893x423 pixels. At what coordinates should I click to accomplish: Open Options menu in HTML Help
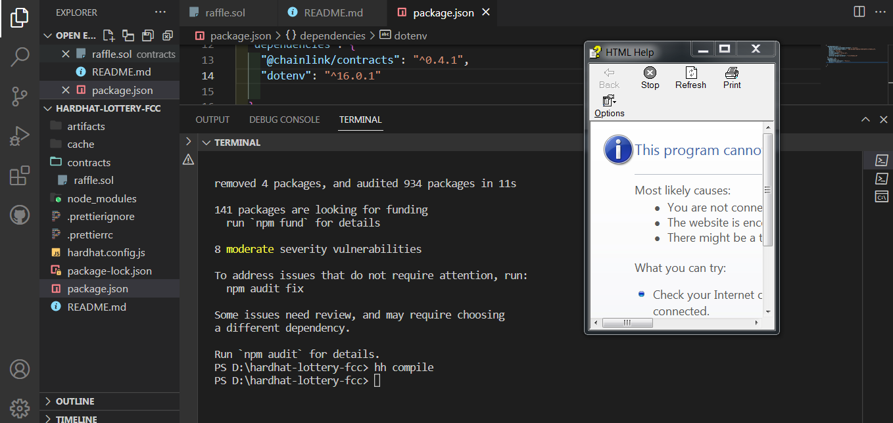[609, 106]
